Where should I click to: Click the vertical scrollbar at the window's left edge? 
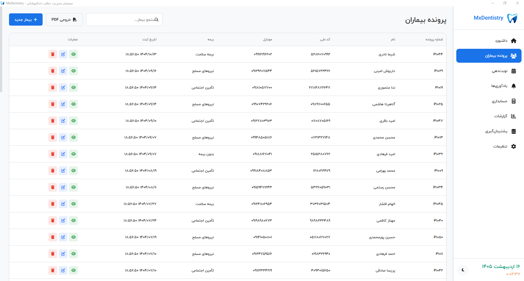1,50
